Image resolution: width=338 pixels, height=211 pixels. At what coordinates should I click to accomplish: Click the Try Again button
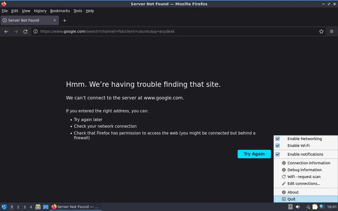254,154
